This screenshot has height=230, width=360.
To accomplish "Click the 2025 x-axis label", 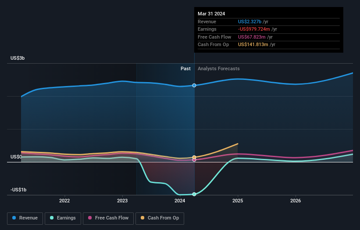I will [238, 201].
